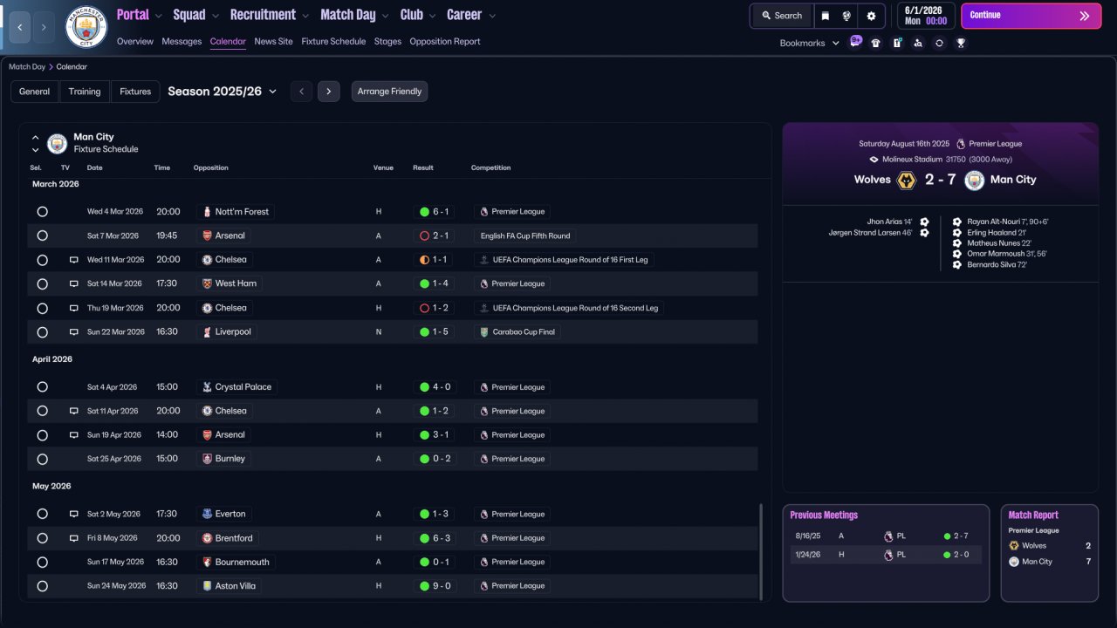Select the Aston Villa fixture radio button
This screenshot has width=1117, height=628.
point(42,586)
